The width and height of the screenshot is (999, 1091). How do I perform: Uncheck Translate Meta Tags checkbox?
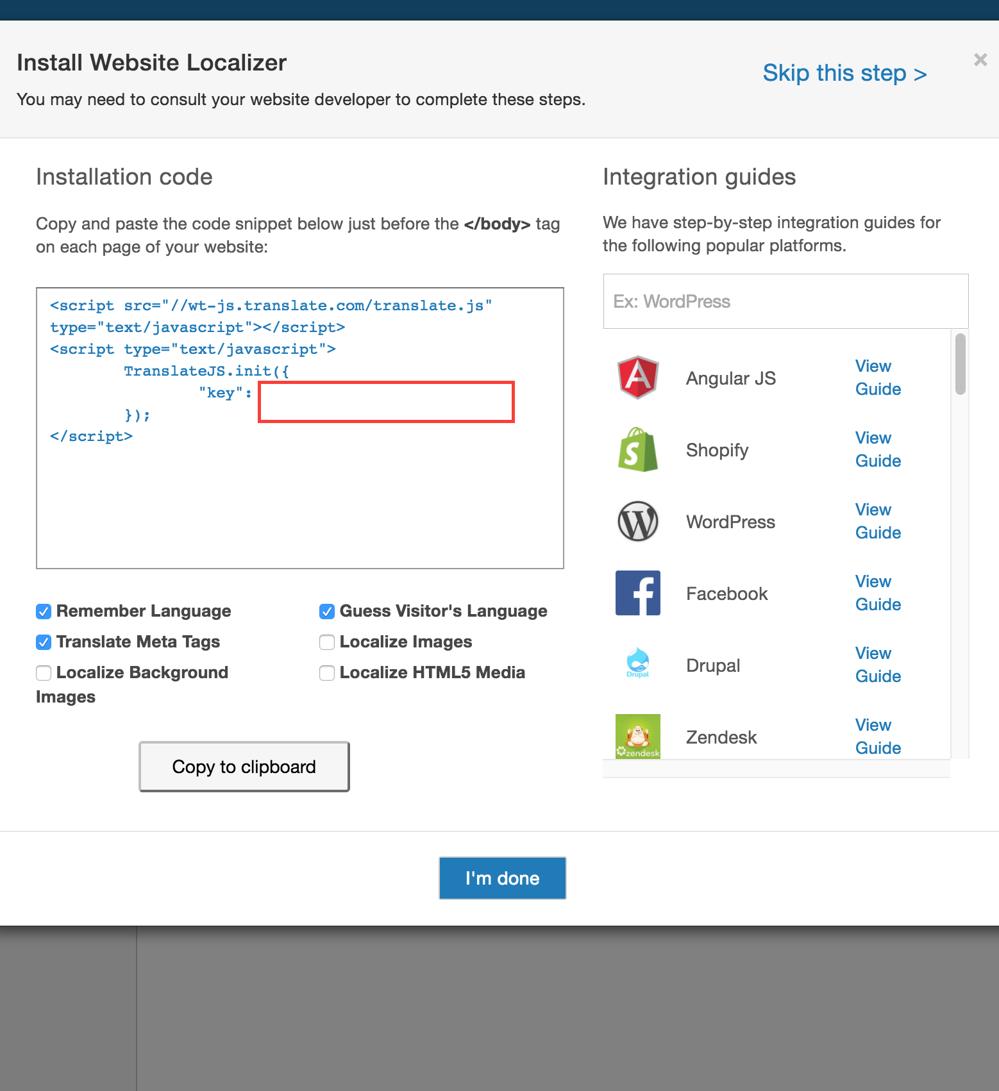coord(44,642)
